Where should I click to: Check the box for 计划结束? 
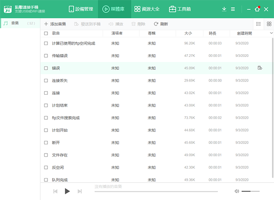tap(46, 105)
